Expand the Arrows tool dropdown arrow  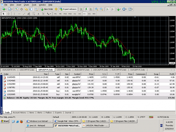point(50,14)
